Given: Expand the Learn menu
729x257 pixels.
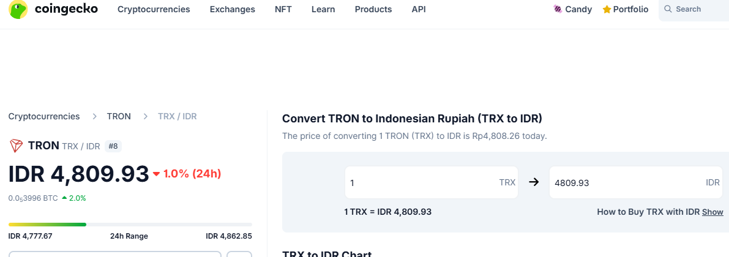Looking at the screenshot, I should click(x=323, y=9).
